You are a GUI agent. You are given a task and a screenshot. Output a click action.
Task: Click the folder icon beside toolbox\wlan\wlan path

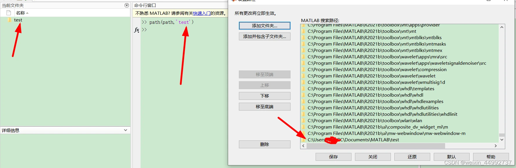point(304,120)
